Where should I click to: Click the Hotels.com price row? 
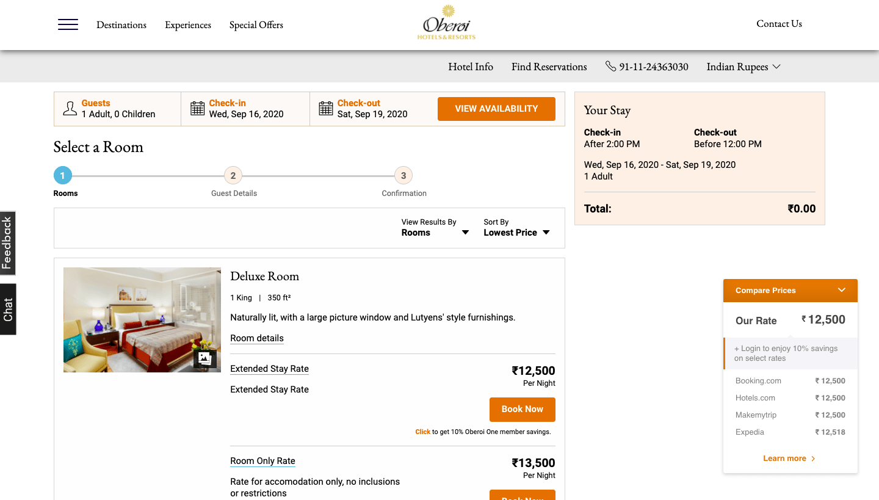(790, 398)
